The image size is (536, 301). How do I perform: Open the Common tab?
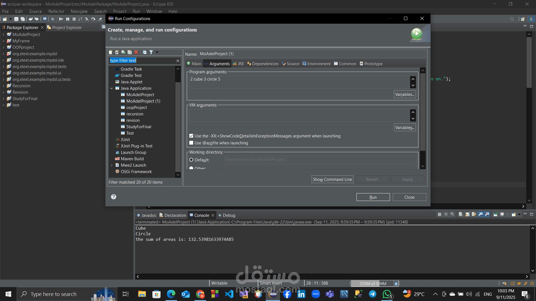click(x=345, y=64)
